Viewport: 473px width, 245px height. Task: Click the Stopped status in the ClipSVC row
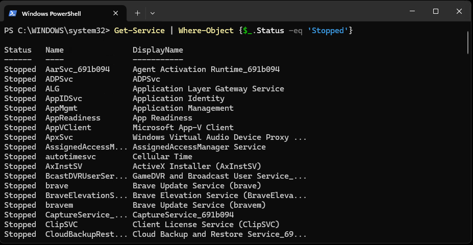point(20,225)
